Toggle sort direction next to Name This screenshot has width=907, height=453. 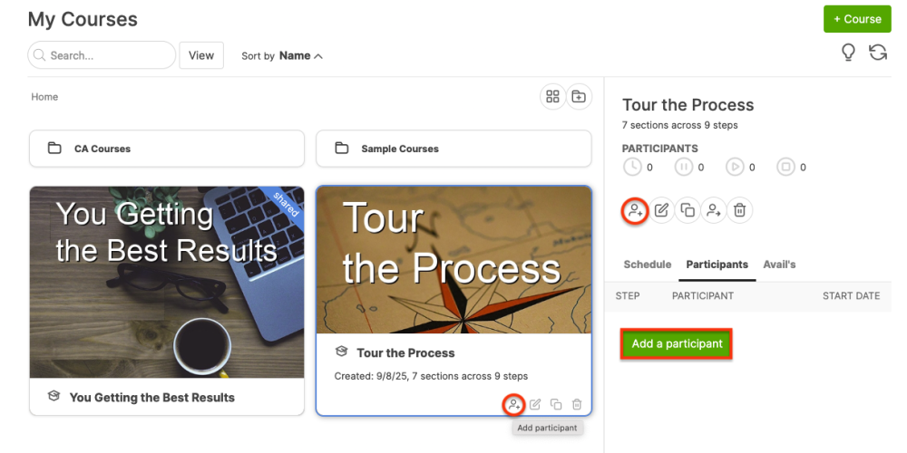pyautogui.click(x=318, y=56)
